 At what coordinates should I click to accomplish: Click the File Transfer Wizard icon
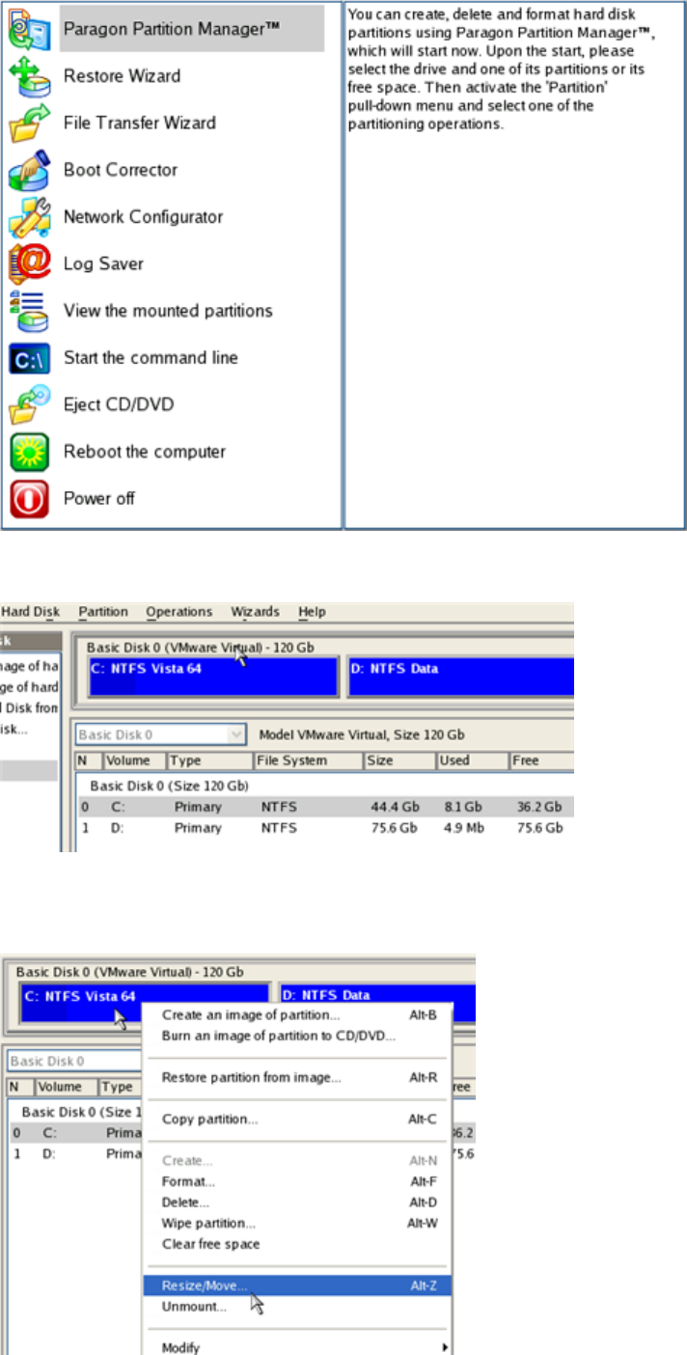pos(29,123)
